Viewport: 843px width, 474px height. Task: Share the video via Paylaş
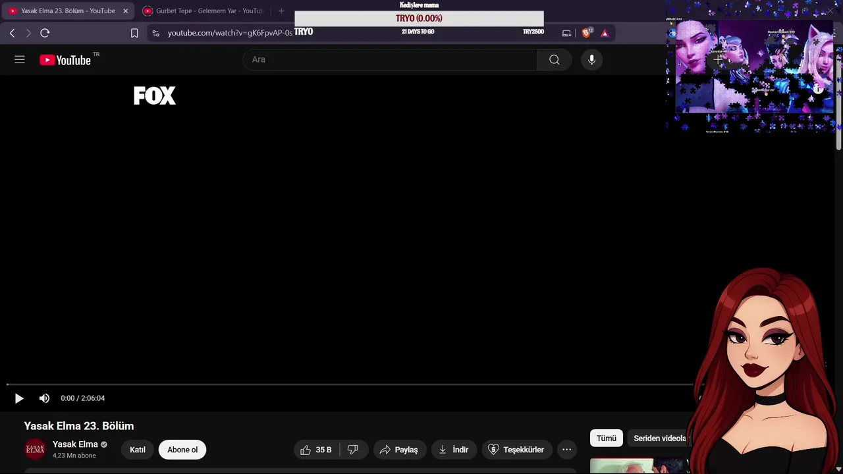(399, 450)
